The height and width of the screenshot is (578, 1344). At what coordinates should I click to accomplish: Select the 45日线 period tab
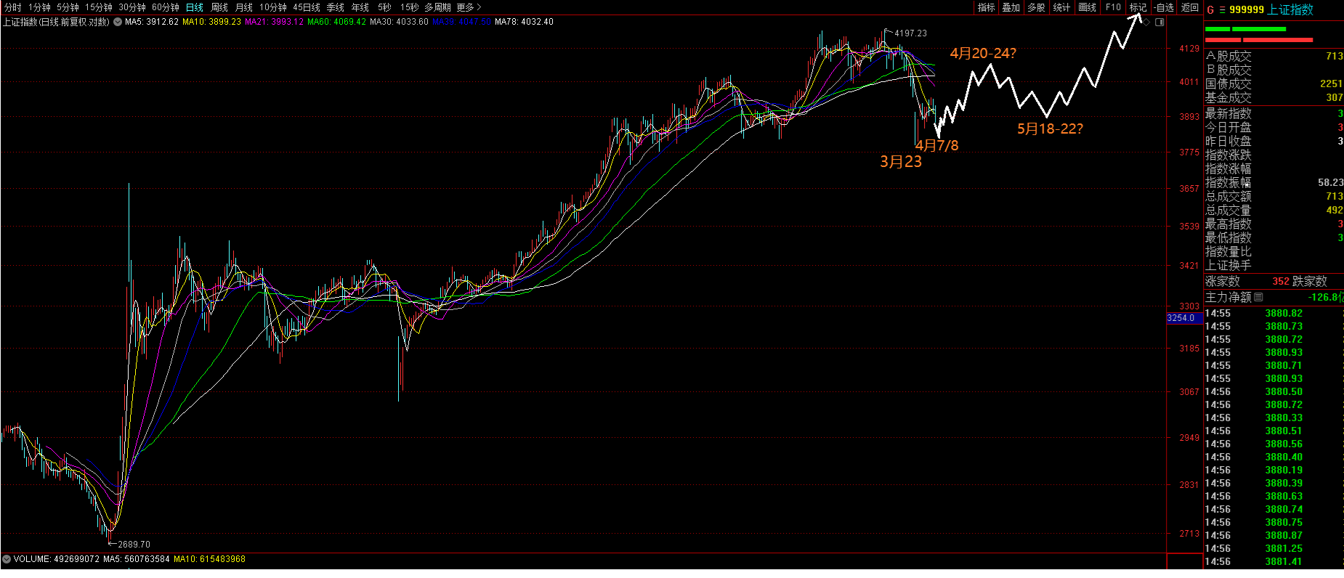[x=307, y=7]
